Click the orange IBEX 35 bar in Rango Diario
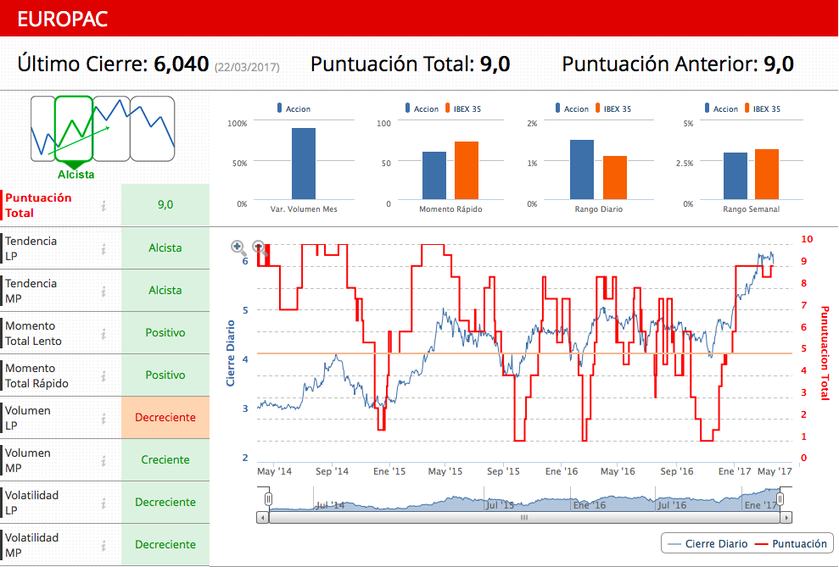The image size is (839, 567). point(615,177)
